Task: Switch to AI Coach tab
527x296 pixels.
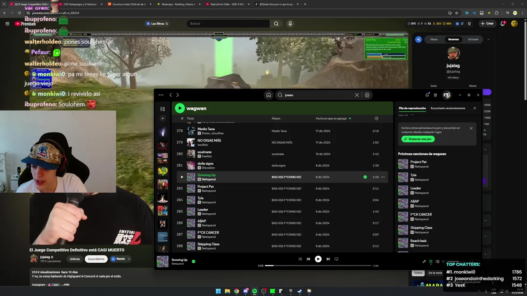Action: [473, 39]
